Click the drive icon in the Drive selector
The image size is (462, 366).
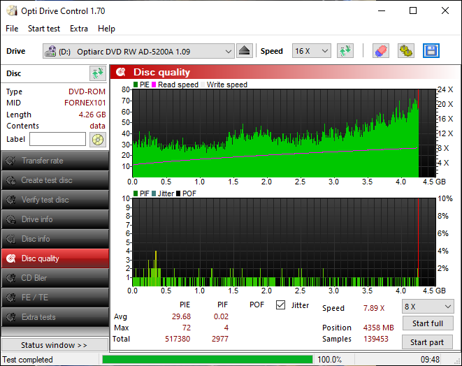(x=50, y=51)
